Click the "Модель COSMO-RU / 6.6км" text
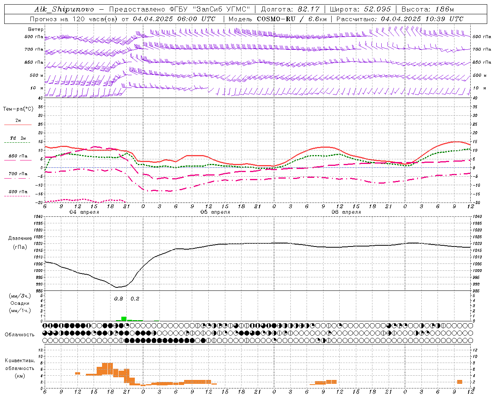Screen dimensions: 493x395 pyautogui.click(x=277, y=19)
